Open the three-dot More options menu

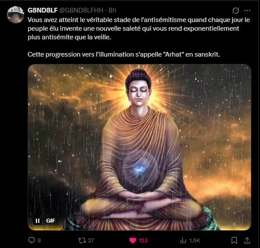coord(247,10)
